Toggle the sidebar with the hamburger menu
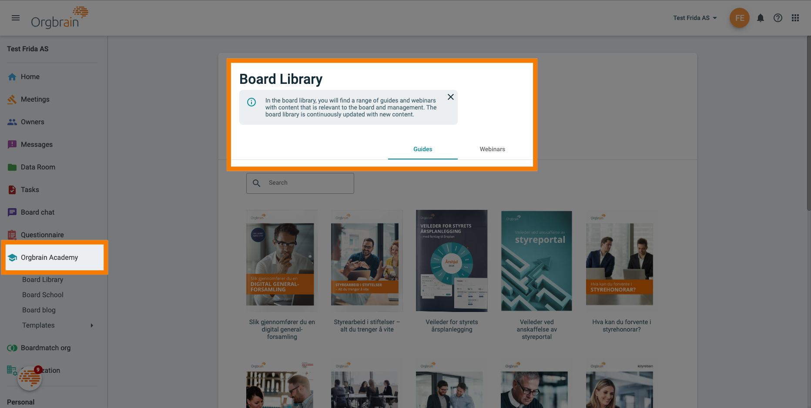 pos(16,18)
